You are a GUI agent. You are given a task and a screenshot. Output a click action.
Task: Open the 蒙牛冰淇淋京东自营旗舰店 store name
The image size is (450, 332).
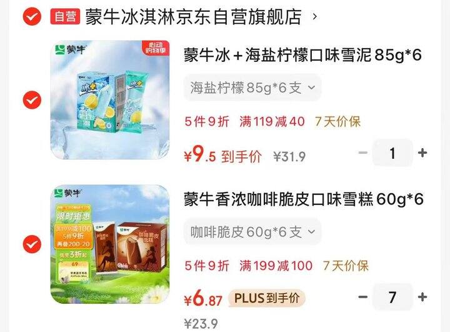pyautogui.click(x=193, y=17)
